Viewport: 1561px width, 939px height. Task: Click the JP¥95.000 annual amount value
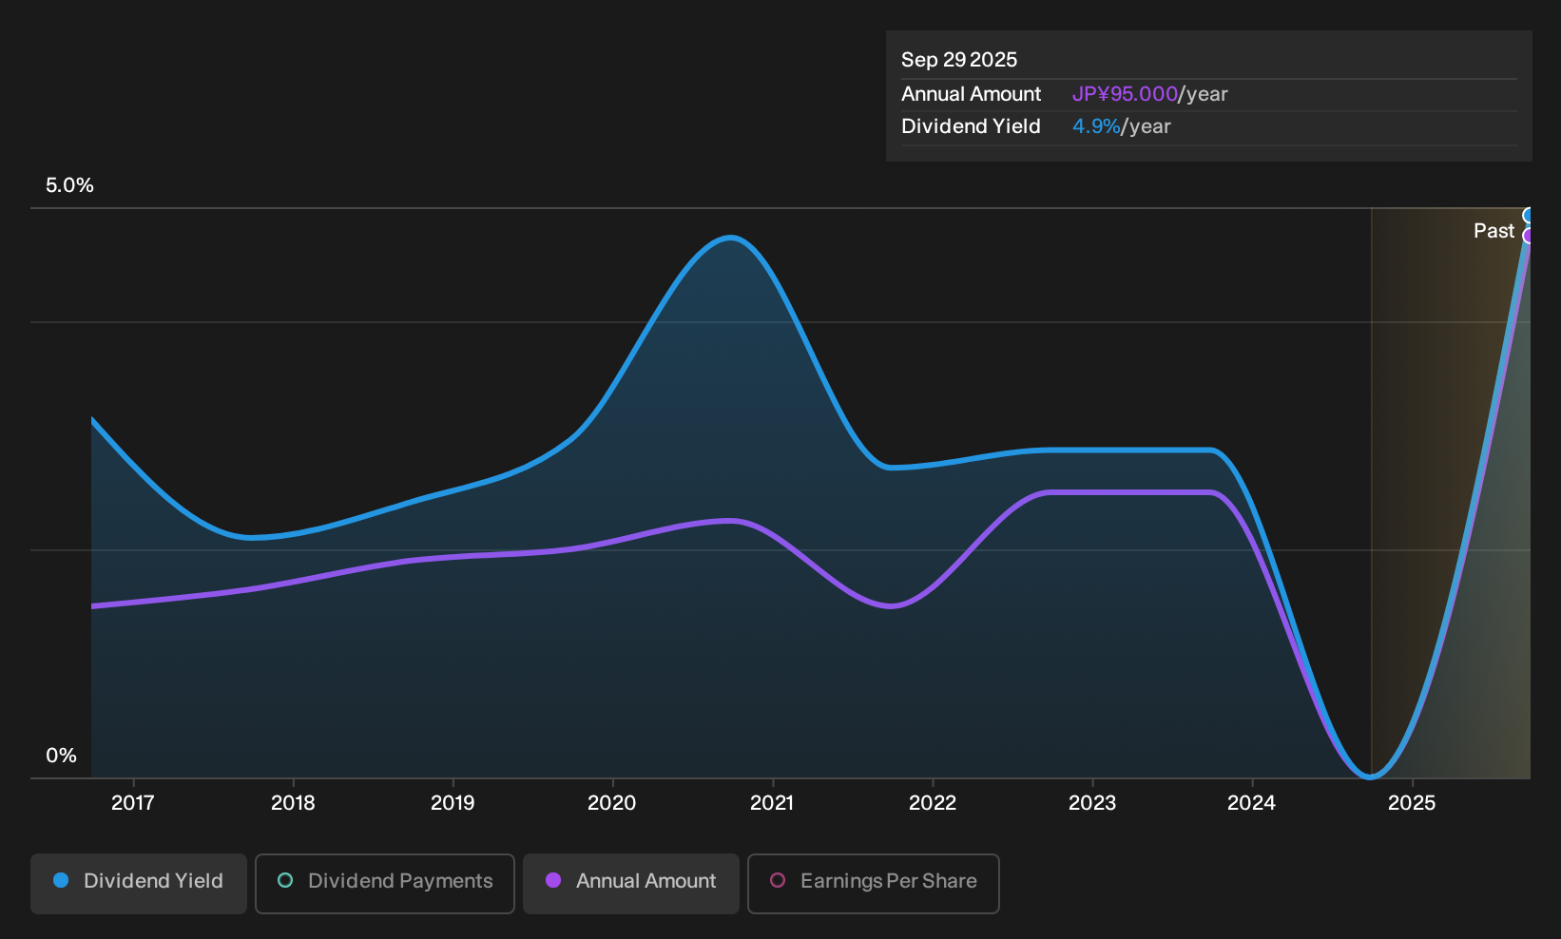click(x=1125, y=94)
